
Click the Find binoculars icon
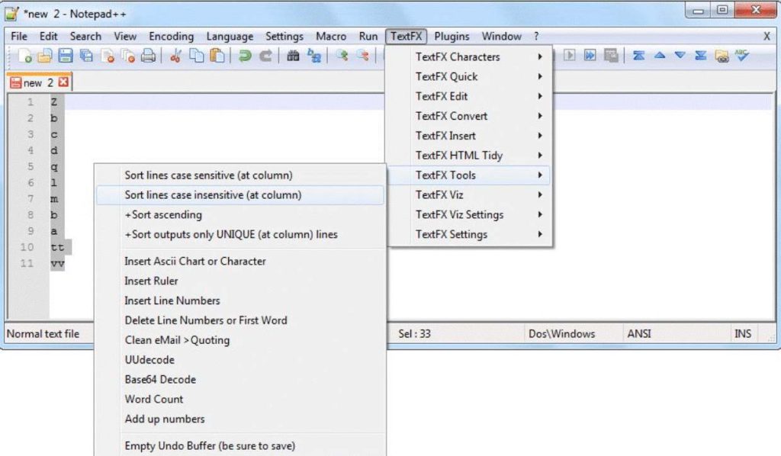point(293,56)
